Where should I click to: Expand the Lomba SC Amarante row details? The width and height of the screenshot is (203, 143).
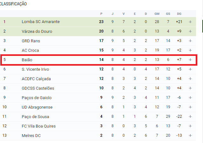coord(190,22)
